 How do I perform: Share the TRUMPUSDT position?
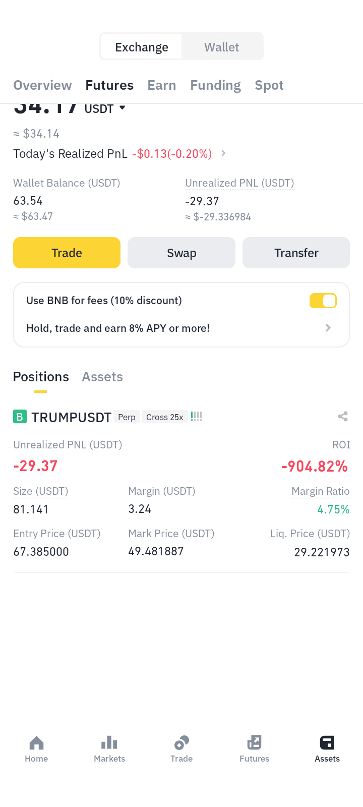pos(343,417)
